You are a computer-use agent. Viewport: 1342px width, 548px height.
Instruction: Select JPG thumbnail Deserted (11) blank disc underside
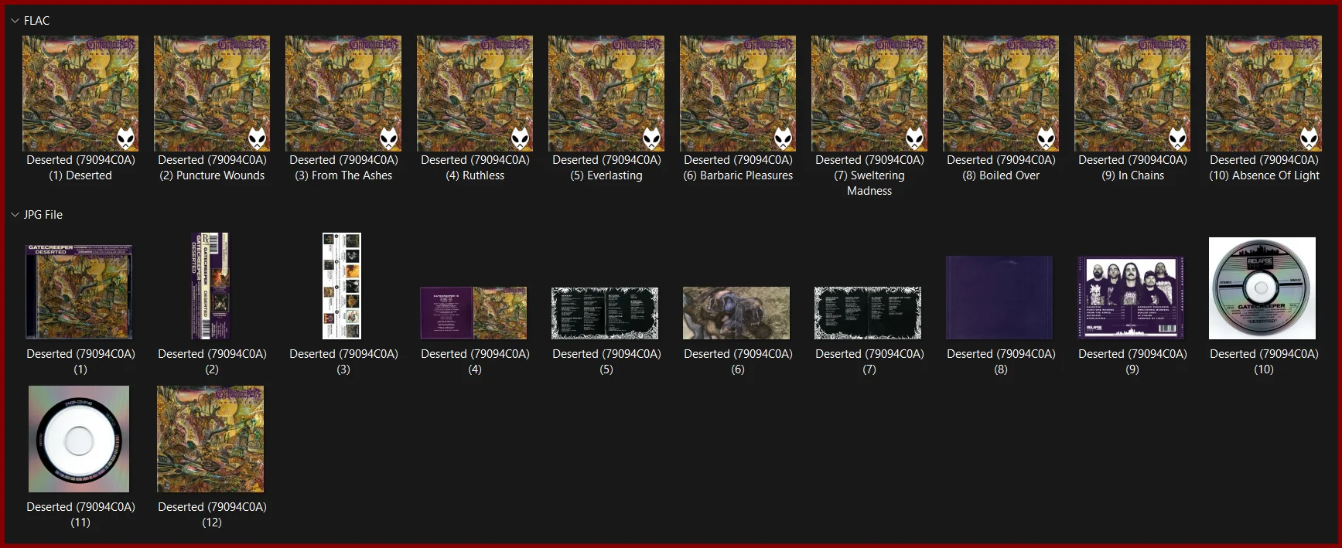click(79, 439)
